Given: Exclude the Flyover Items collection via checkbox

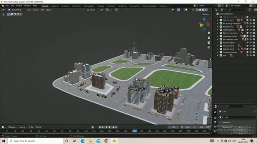Looking at the screenshot, I should (247, 46).
